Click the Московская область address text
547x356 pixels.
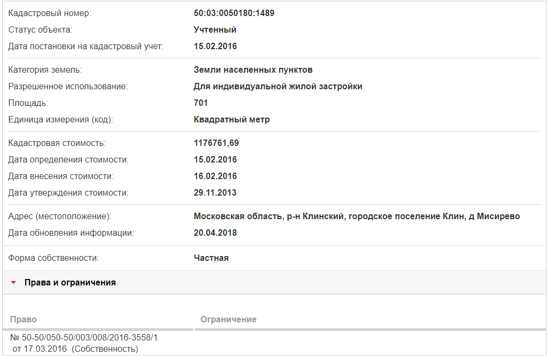click(357, 216)
